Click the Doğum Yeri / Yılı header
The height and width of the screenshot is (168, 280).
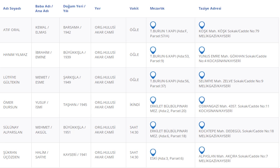[x=74, y=8]
